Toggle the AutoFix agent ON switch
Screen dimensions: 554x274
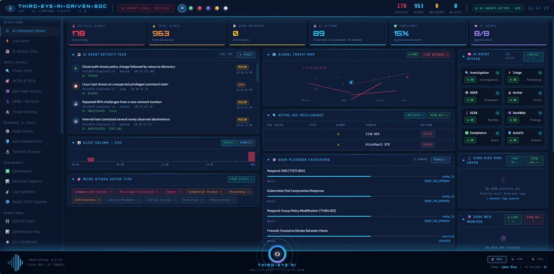point(513,140)
